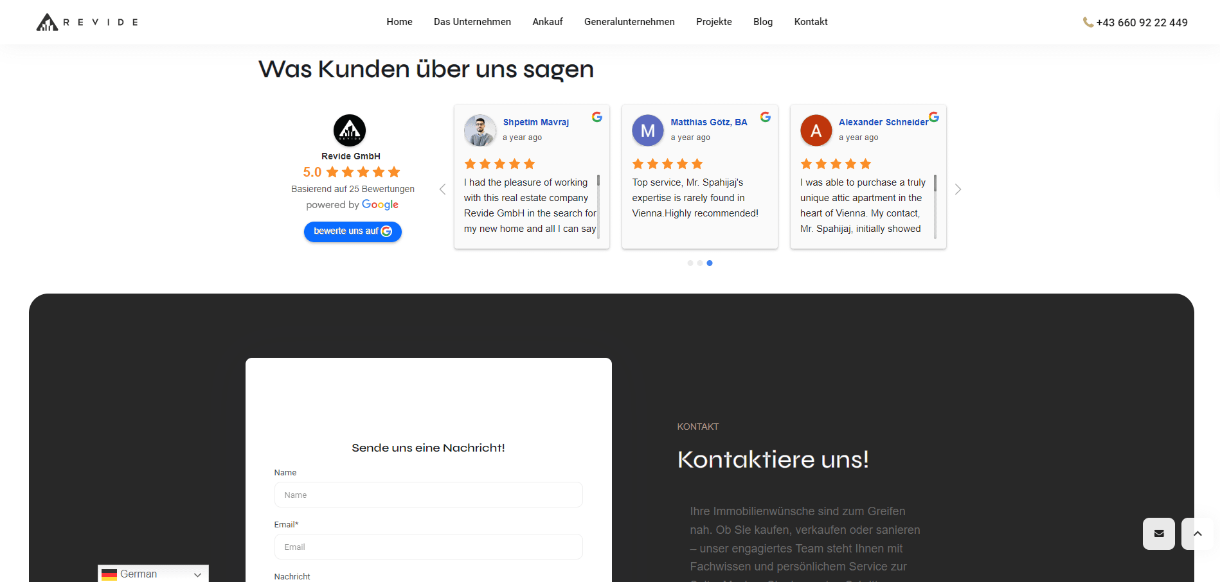The width and height of the screenshot is (1220, 582).
Task: Open the Das Unternehmen menu item
Action: (472, 22)
